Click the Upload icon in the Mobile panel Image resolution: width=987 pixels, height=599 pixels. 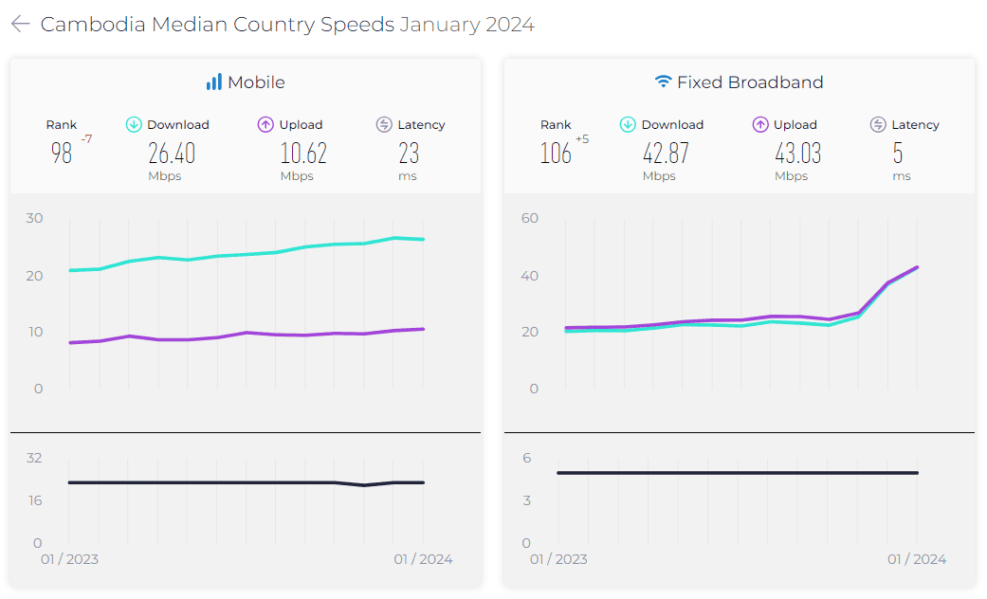pos(265,124)
